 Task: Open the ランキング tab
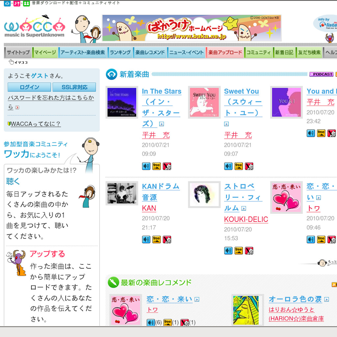coord(120,52)
